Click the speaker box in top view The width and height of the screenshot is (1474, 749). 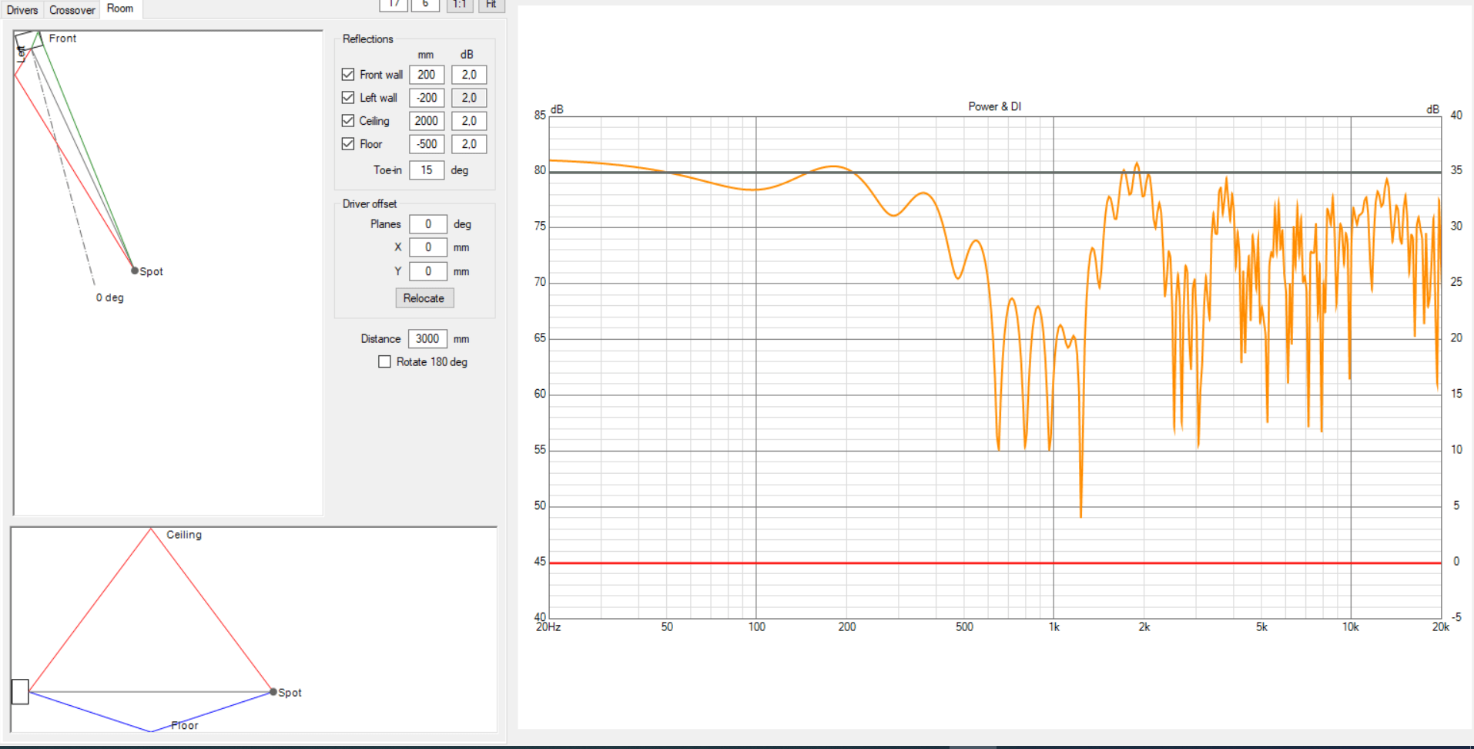(28, 40)
